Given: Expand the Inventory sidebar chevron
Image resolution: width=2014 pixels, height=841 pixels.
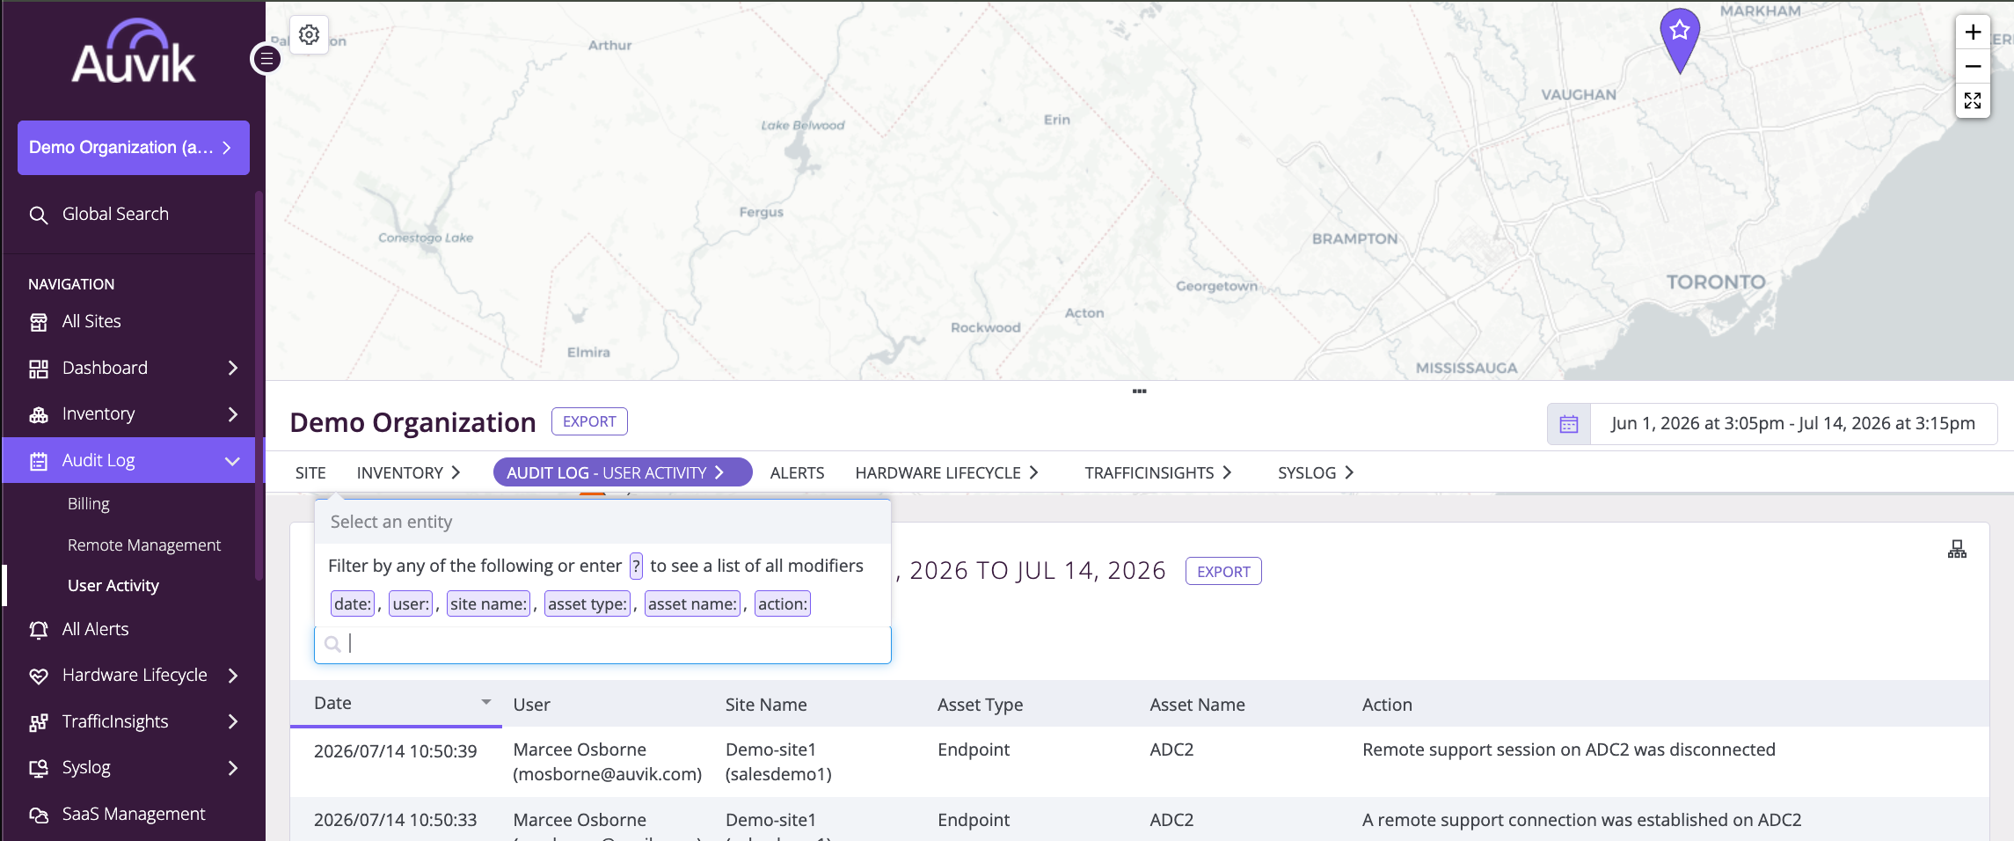Looking at the screenshot, I should click(233, 414).
